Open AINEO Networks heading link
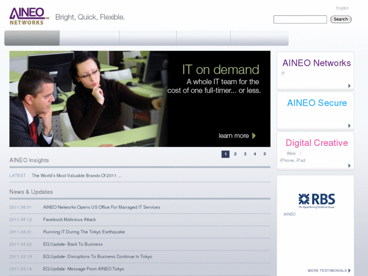This screenshot has height=276, width=368. click(x=316, y=63)
